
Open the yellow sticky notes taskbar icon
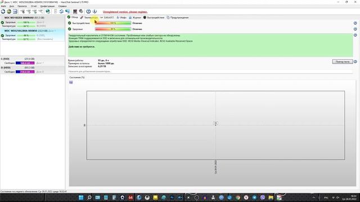point(155,198)
